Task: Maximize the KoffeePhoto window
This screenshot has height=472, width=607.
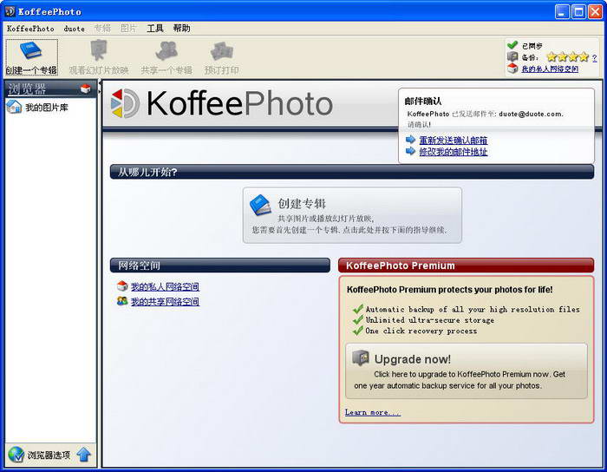Action: coord(578,11)
